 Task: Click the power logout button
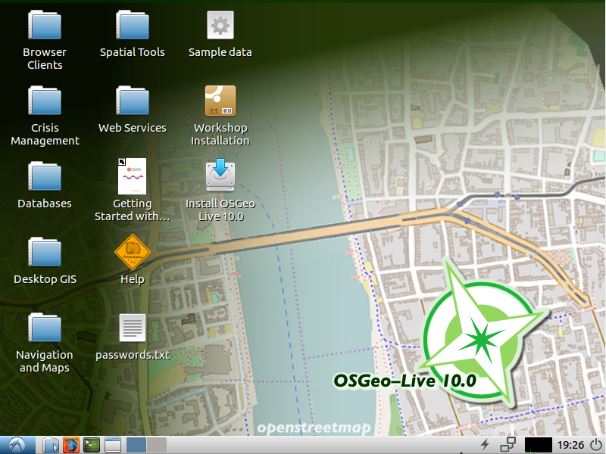pos(596,445)
